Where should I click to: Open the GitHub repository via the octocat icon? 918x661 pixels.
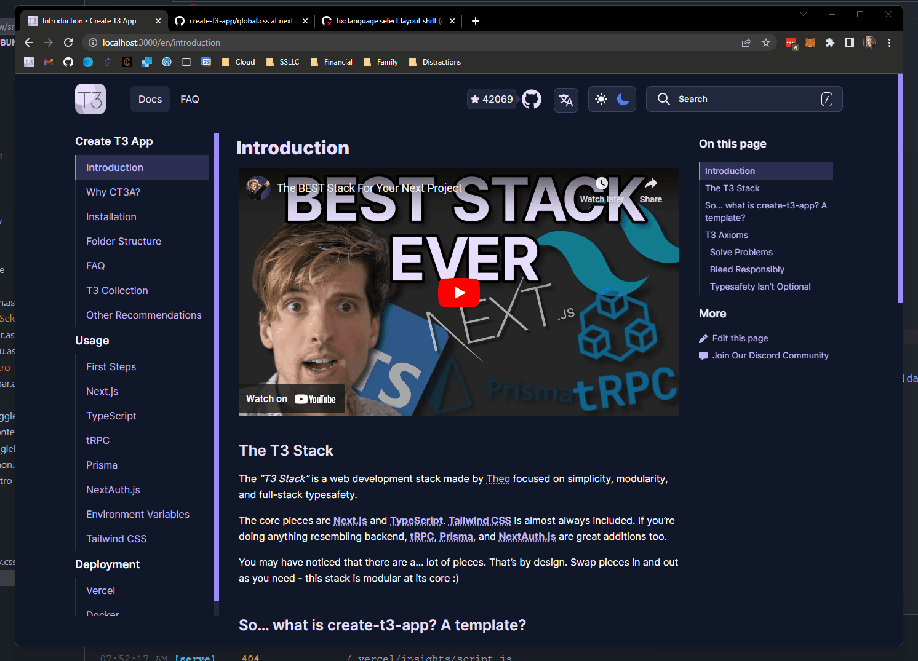click(x=532, y=99)
